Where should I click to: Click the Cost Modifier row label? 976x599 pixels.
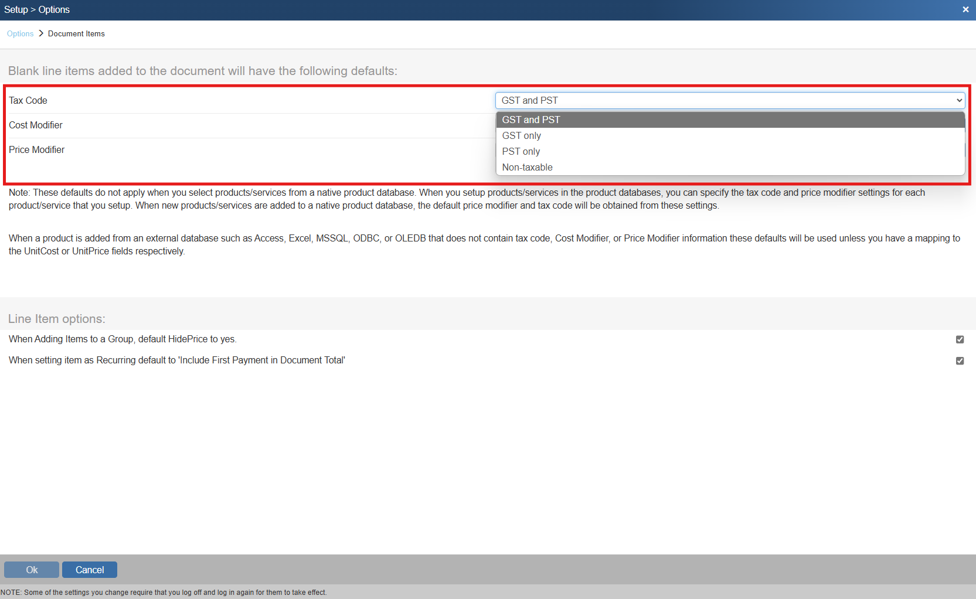tap(36, 125)
